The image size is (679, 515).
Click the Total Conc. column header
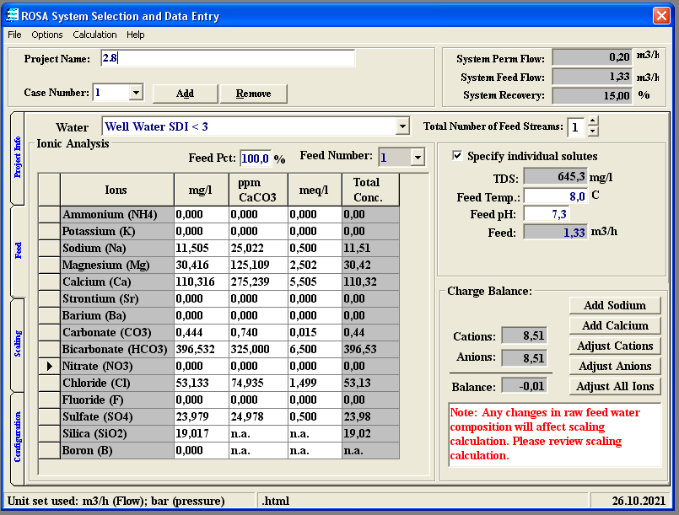point(370,190)
